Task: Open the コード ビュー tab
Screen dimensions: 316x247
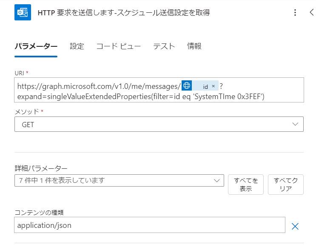Action: [119, 46]
